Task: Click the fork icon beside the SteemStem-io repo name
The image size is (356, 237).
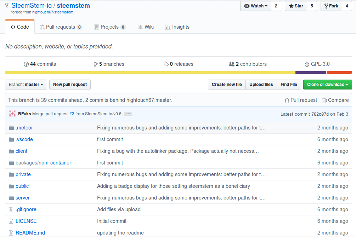Action: [7, 6]
